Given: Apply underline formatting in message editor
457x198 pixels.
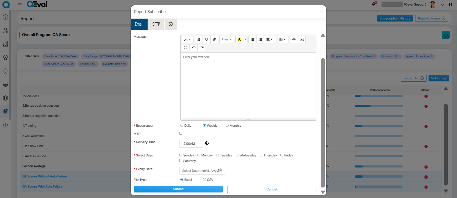Looking at the screenshot, I should pyautogui.click(x=207, y=40).
